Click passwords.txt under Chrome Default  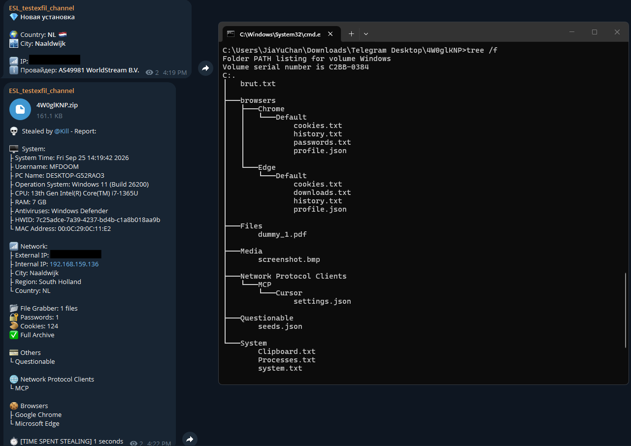pos(322,142)
